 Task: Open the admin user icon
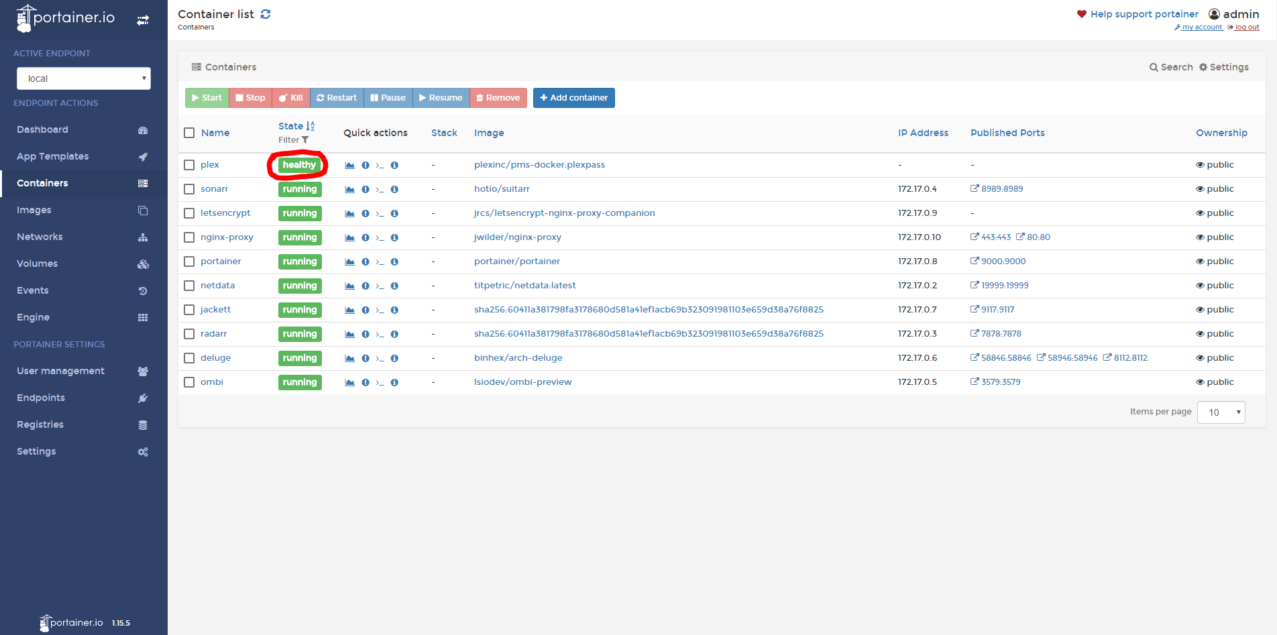pyautogui.click(x=1214, y=14)
